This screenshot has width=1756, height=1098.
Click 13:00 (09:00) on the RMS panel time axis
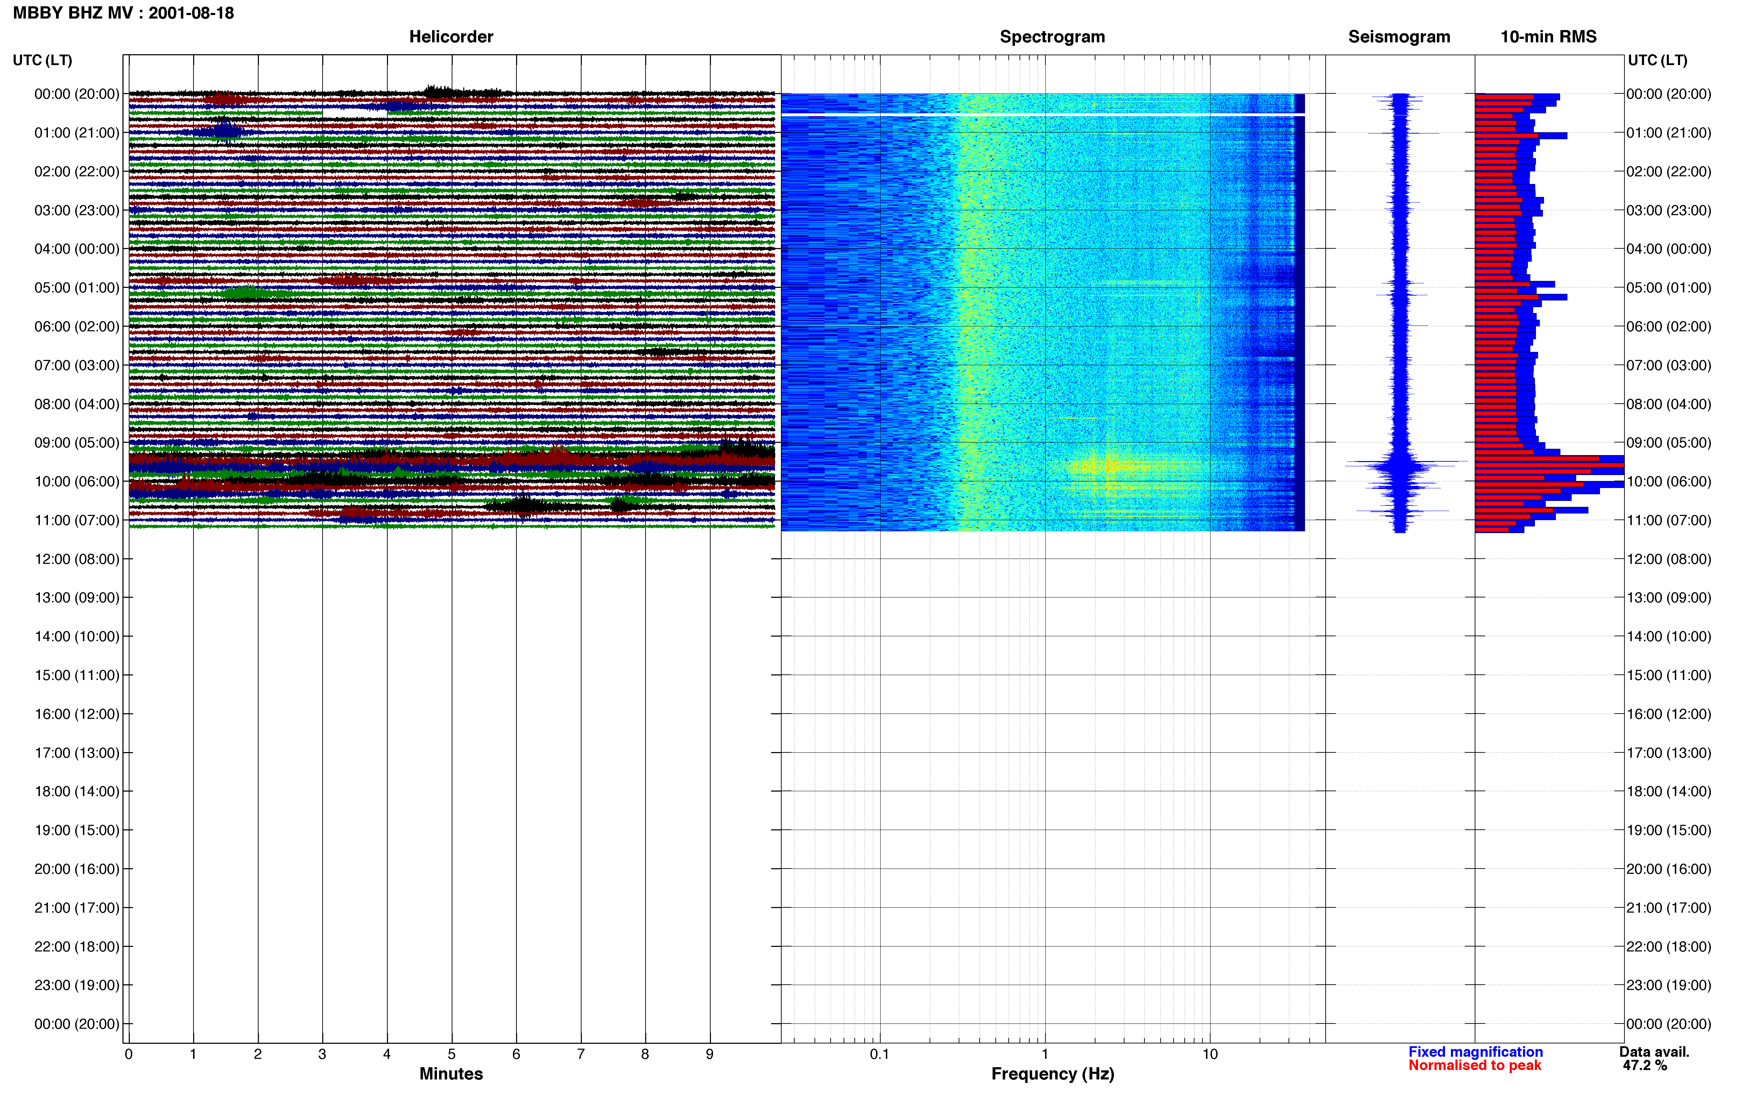[1669, 598]
